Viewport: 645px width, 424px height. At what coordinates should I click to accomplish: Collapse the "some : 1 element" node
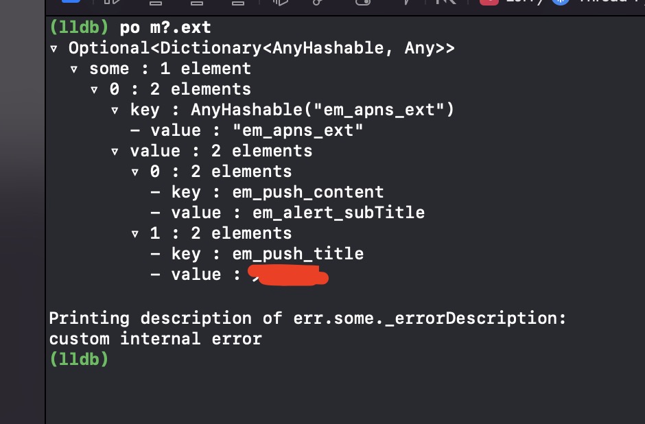pyautogui.click(x=74, y=69)
